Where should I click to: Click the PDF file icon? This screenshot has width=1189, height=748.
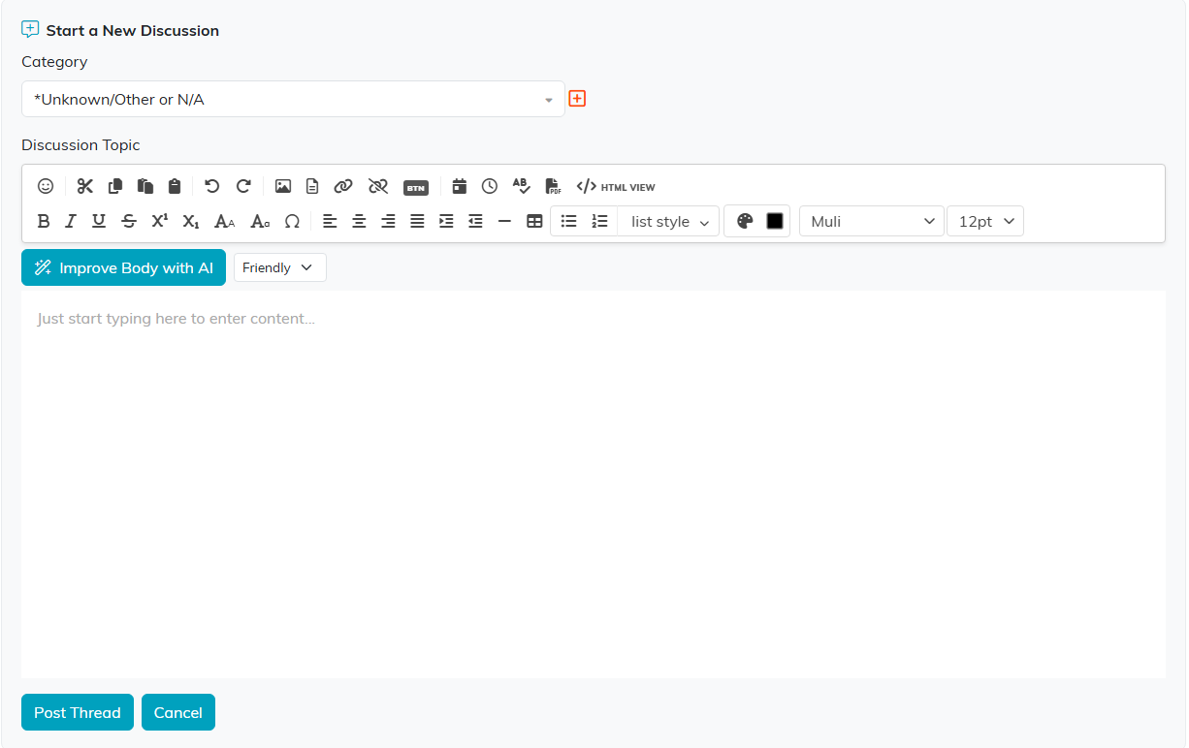tap(553, 186)
